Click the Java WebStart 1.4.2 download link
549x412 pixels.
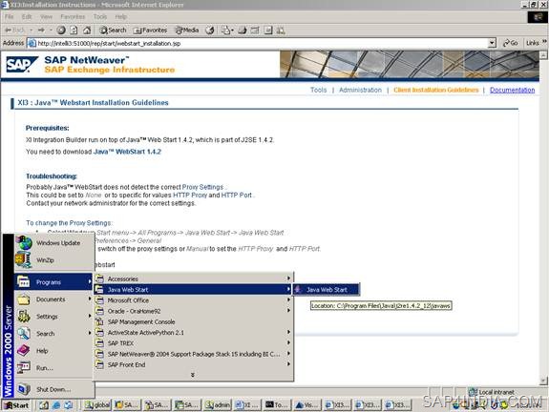coord(127,152)
